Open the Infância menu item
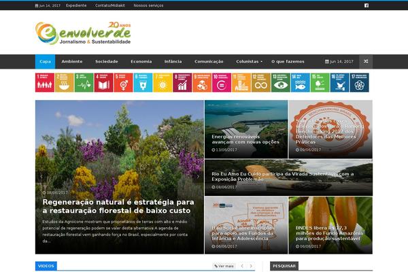 coord(173,62)
